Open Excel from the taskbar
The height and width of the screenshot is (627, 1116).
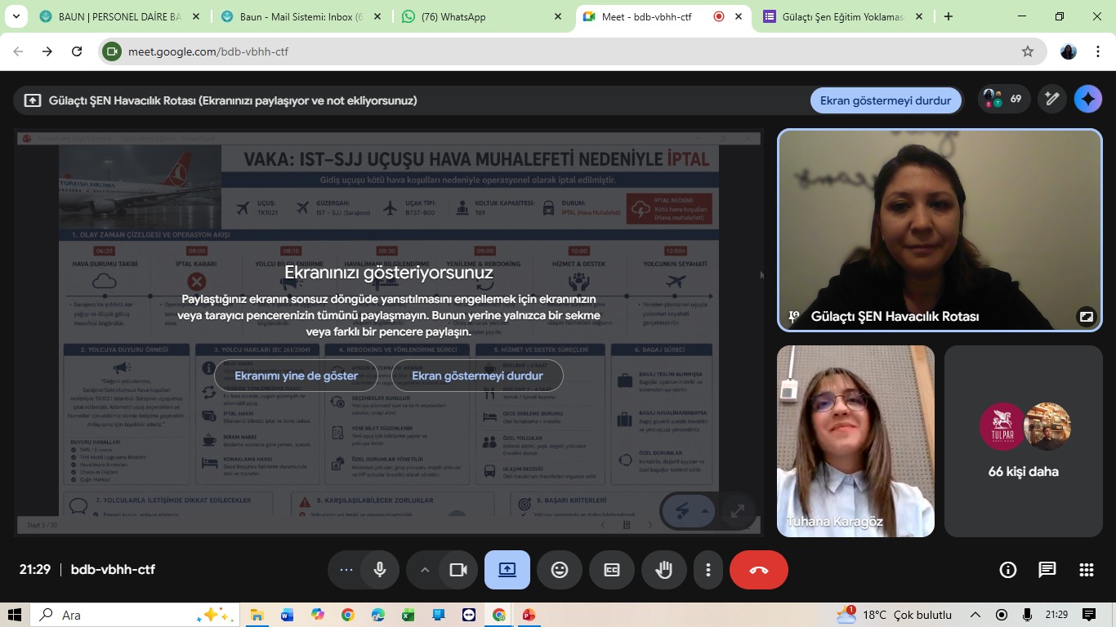pos(408,615)
